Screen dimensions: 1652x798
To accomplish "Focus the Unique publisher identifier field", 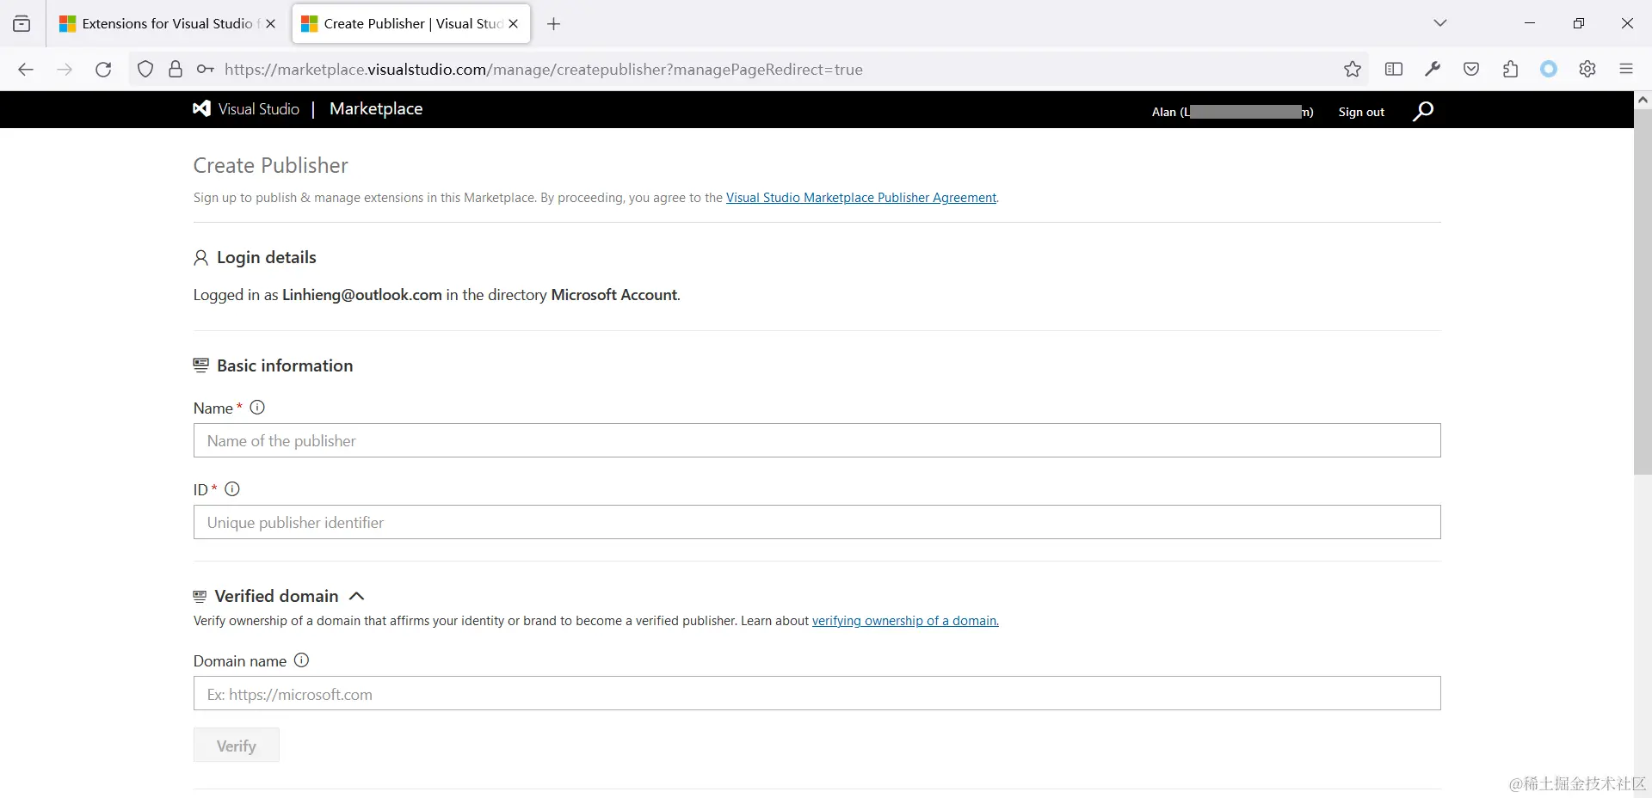I will 817,522.
